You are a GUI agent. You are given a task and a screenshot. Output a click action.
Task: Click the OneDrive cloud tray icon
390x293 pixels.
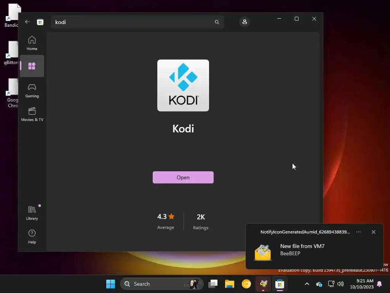[319, 284]
